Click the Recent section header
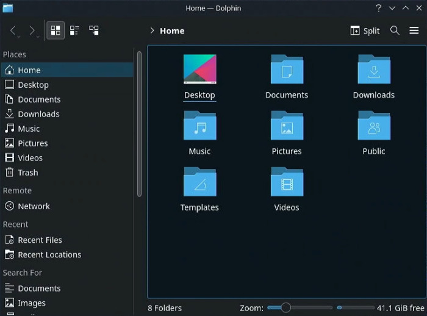The height and width of the screenshot is (316, 427). [15, 224]
